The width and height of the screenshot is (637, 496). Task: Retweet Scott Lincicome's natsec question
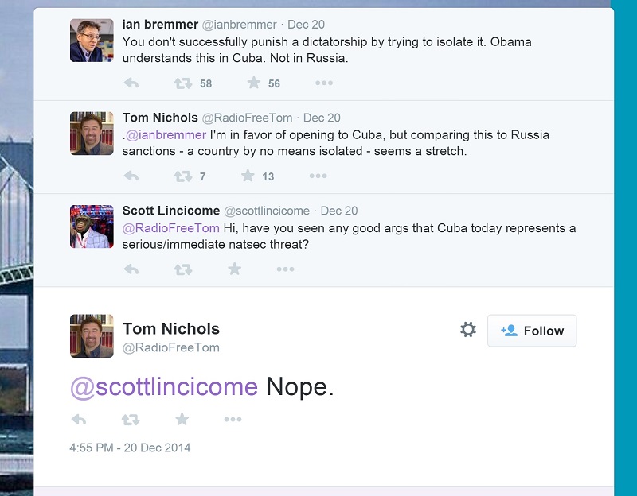pyautogui.click(x=183, y=269)
